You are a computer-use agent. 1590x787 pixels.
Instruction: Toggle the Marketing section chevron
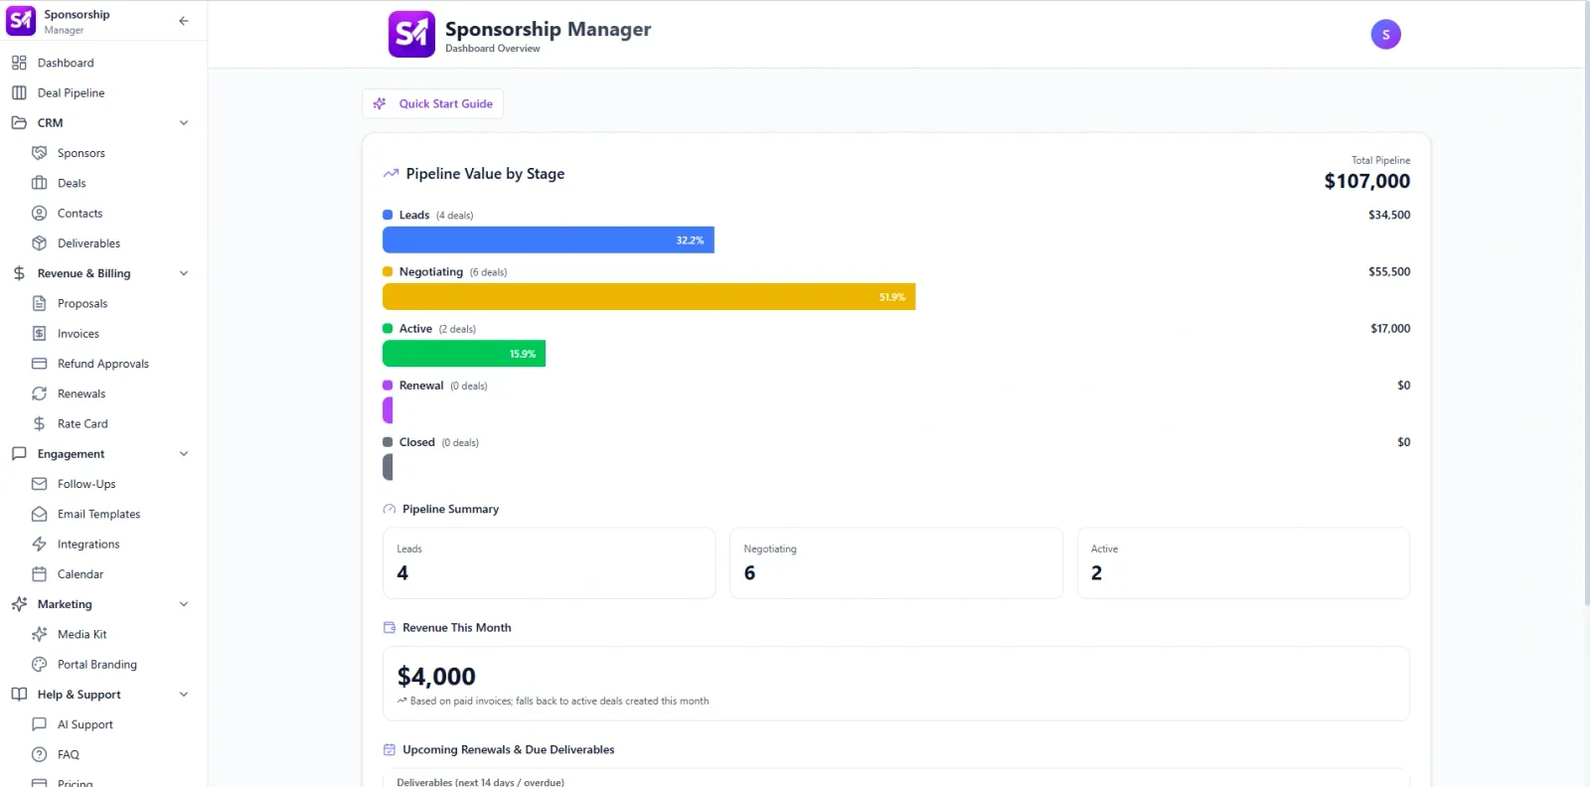(x=184, y=604)
